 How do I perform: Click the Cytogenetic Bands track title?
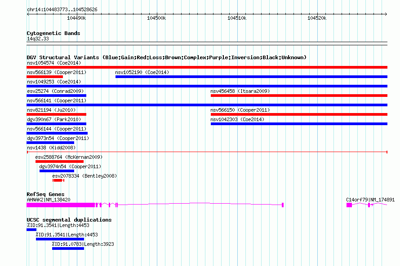pos(53,33)
